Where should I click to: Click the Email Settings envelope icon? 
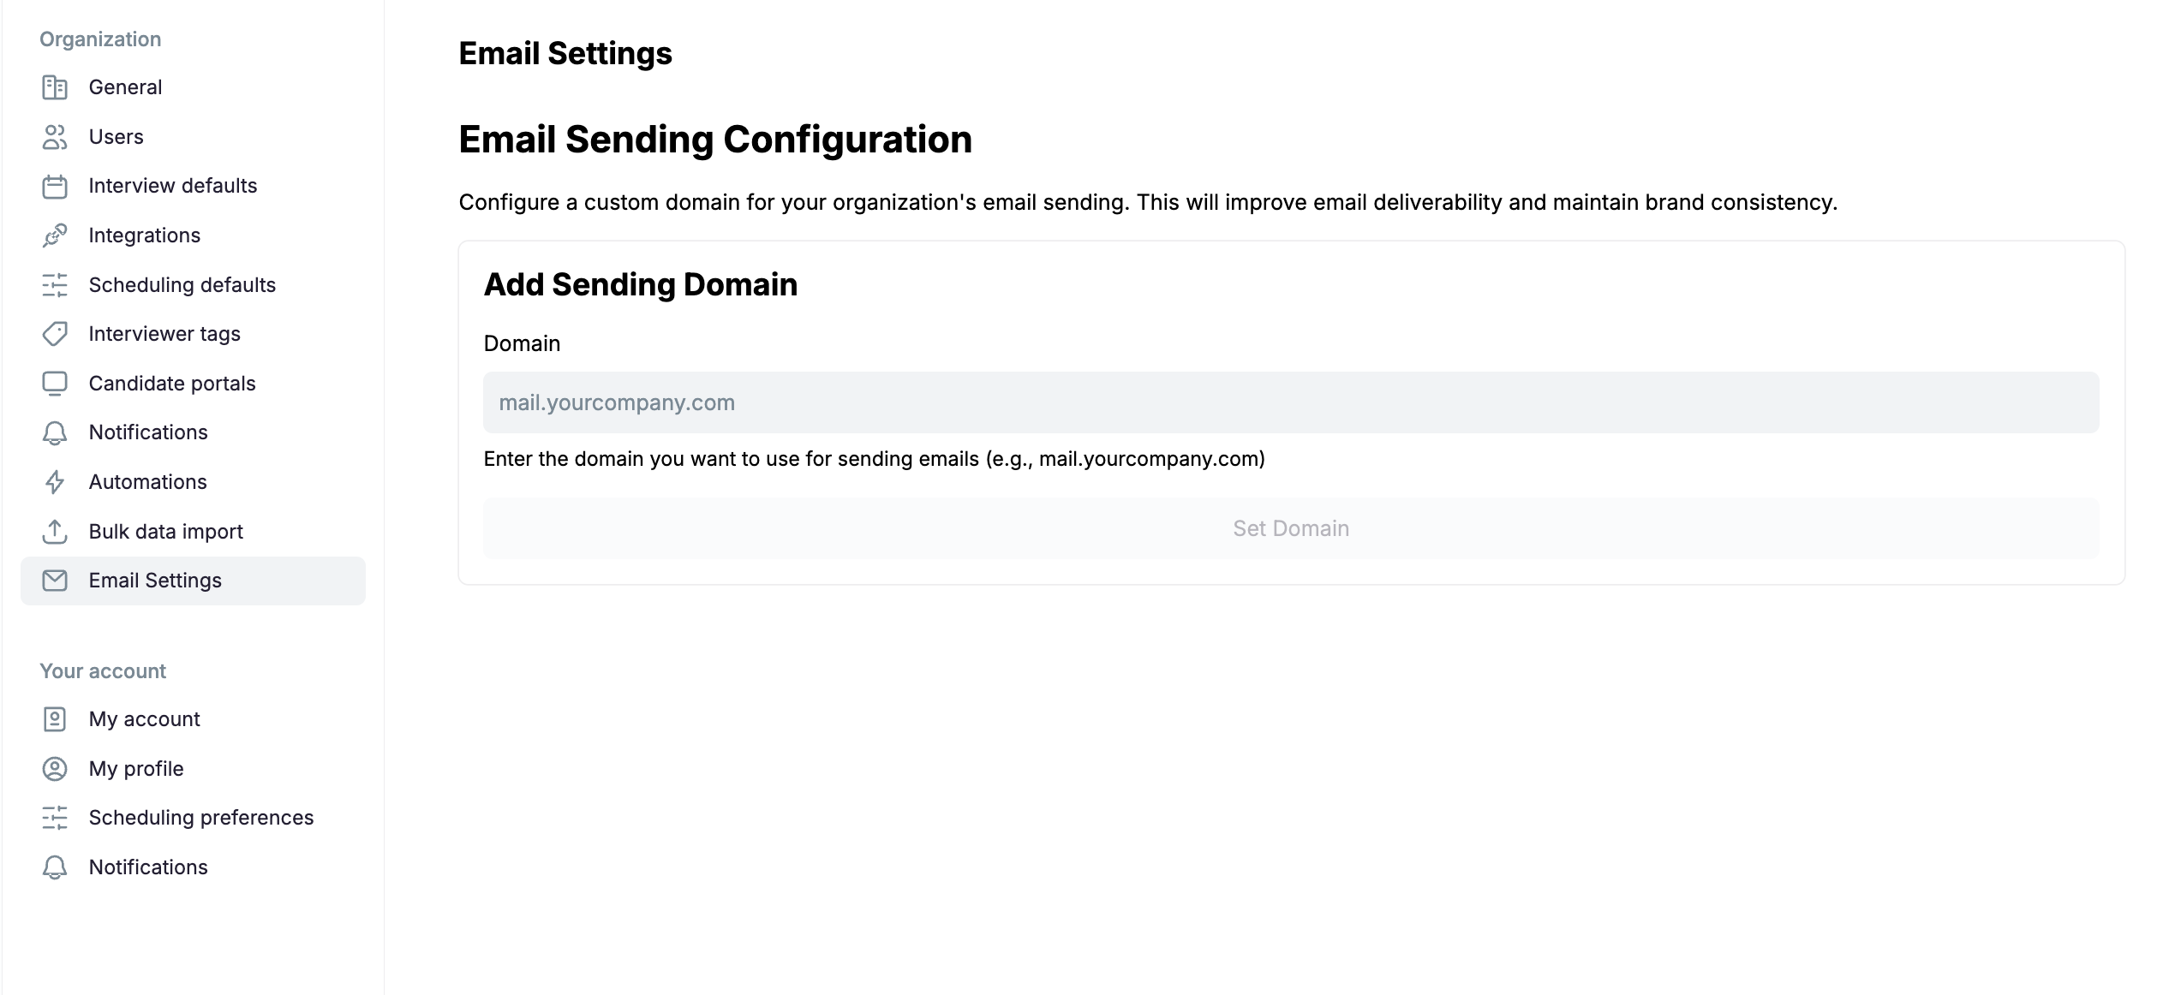pyautogui.click(x=55, y=581)
